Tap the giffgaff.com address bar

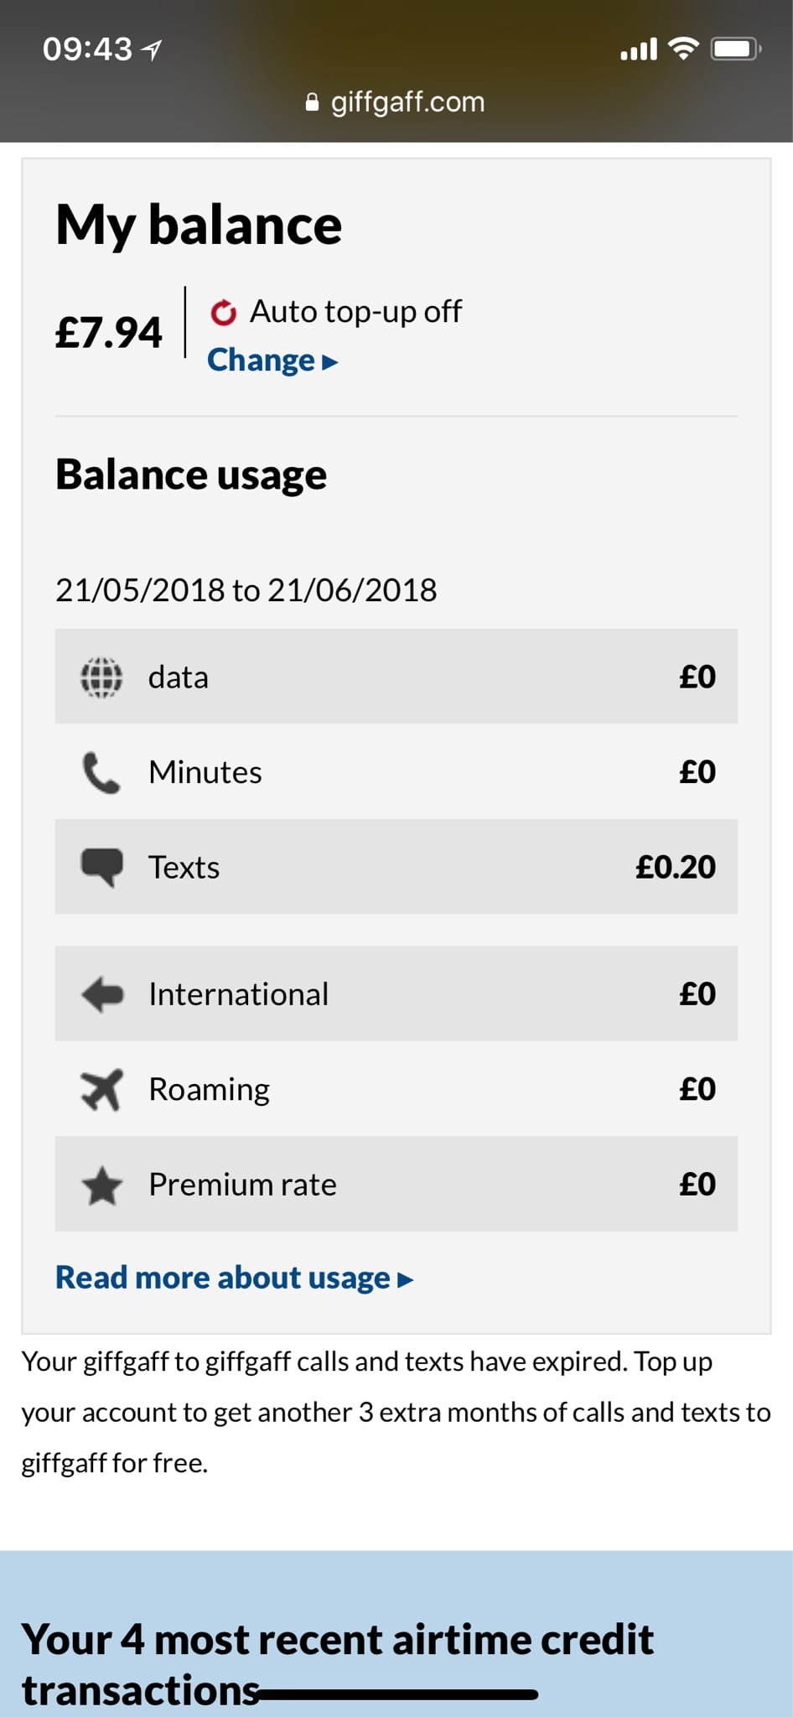396,102
